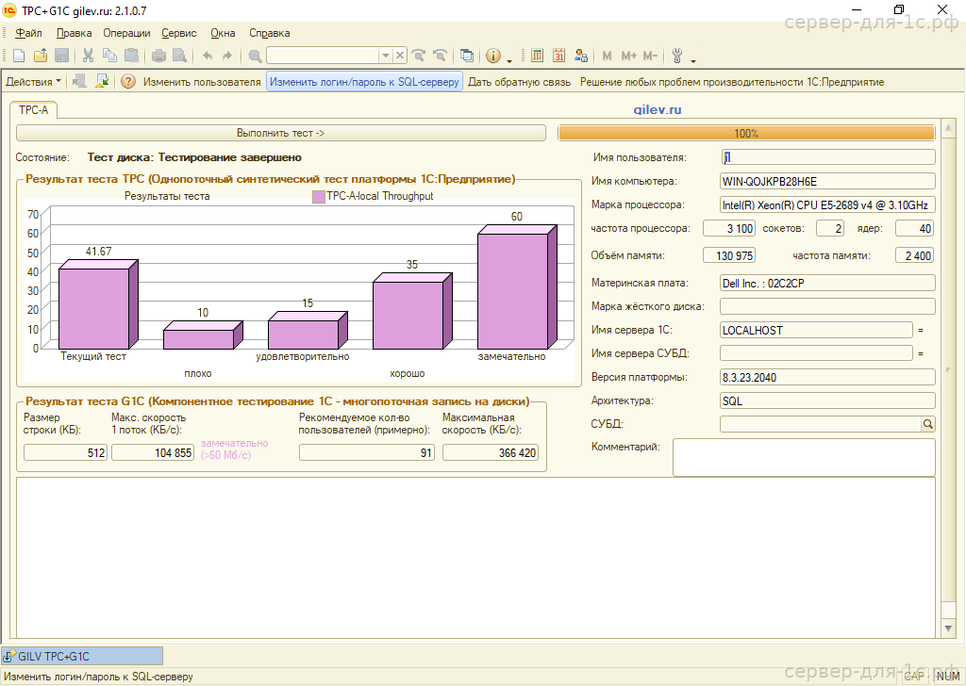Click the magnifier icon in СУБД field
The width and height of the screenshot is (966, 686).
(x=928, y=425)
